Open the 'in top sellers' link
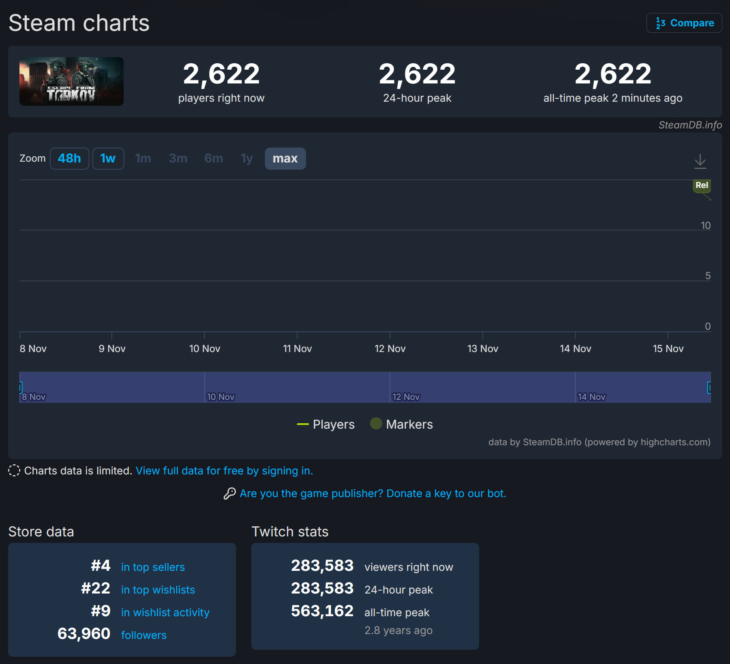This screenshot has width=730, height=664. click(153, 567)
